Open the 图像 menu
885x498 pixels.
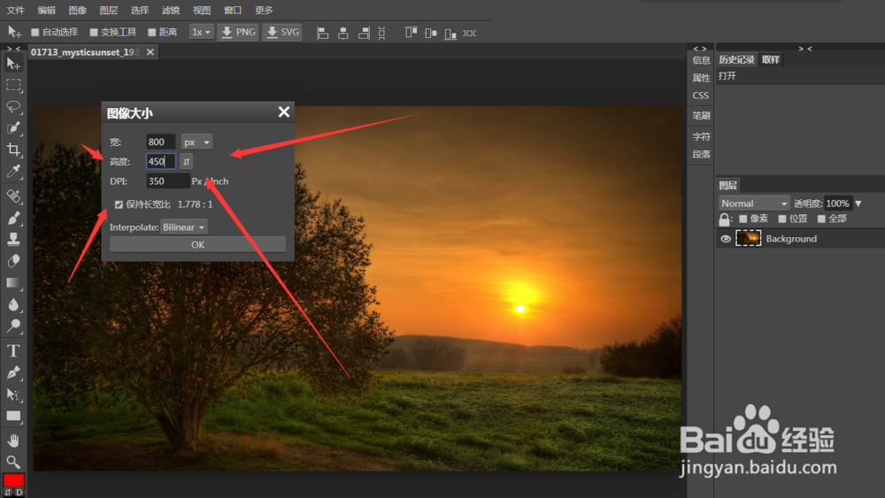pyautogui.click(x=77, y=10)
